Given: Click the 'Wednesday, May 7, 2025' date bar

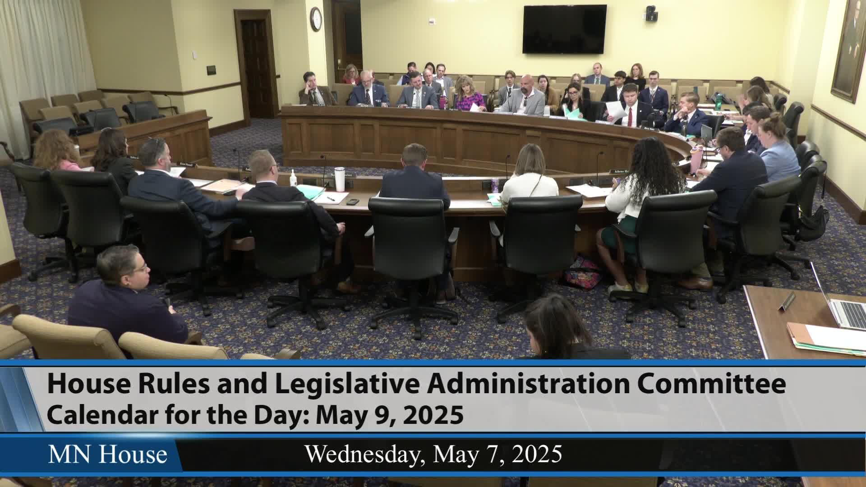Looking at the screenshot, I should [433, 454].
